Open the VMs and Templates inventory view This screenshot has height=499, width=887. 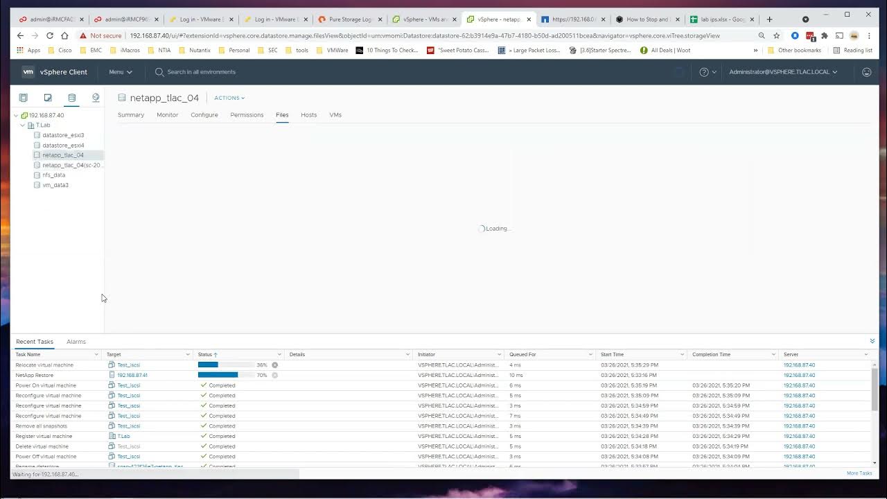tap(48, 98)
